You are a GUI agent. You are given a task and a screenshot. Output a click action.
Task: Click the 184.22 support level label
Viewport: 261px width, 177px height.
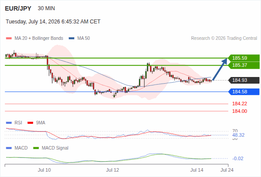[240, 104]
